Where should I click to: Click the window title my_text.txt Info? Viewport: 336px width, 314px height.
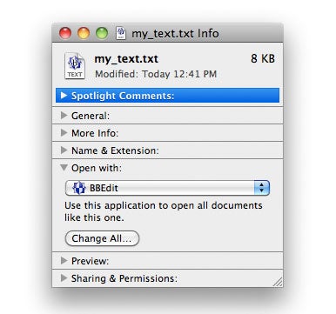point(175,33)
